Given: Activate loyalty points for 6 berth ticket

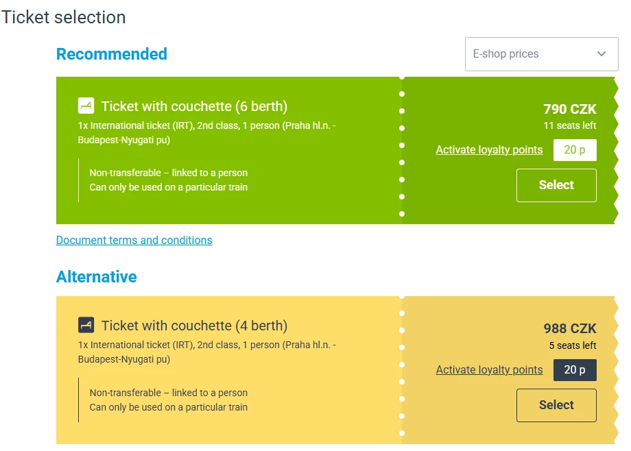Looking at the screenshot, I should [489, 150].
